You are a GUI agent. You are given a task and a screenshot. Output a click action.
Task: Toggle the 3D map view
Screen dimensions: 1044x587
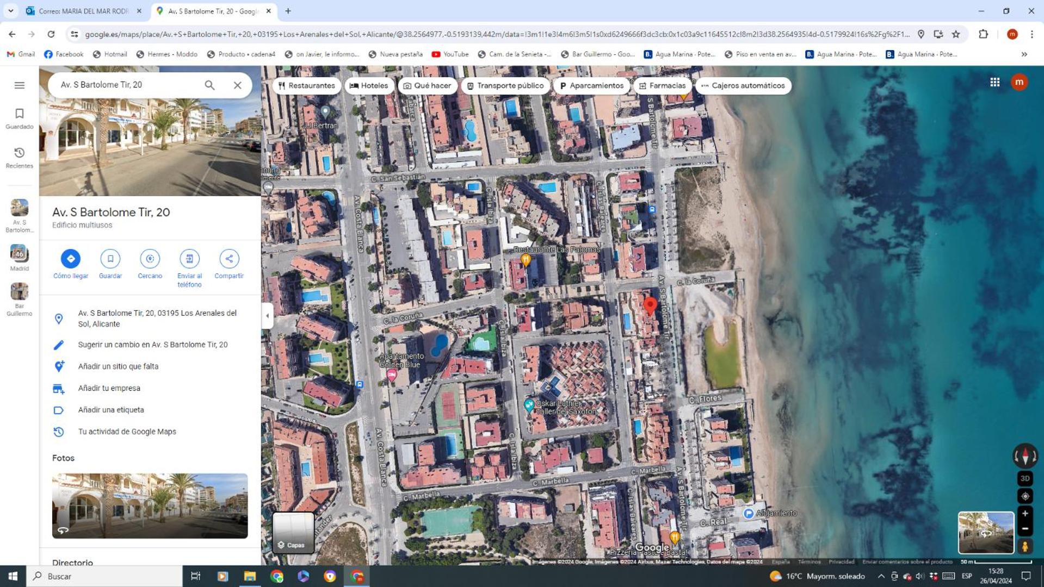1025,478
